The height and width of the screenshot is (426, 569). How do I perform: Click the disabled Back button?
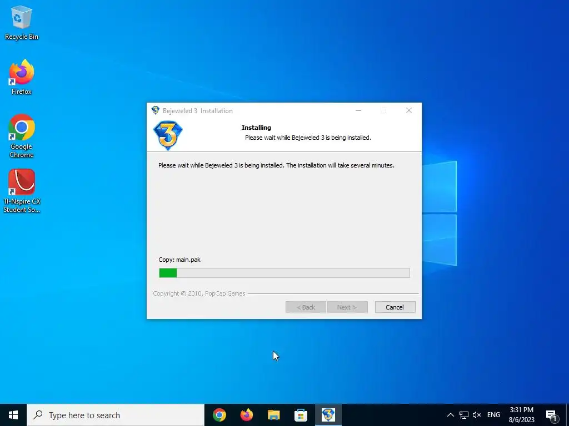pyautogui.click(x=306, y=307)
